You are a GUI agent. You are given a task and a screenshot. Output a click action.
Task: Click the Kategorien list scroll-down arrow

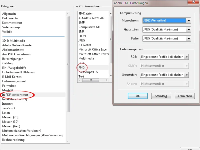[68, 141]
